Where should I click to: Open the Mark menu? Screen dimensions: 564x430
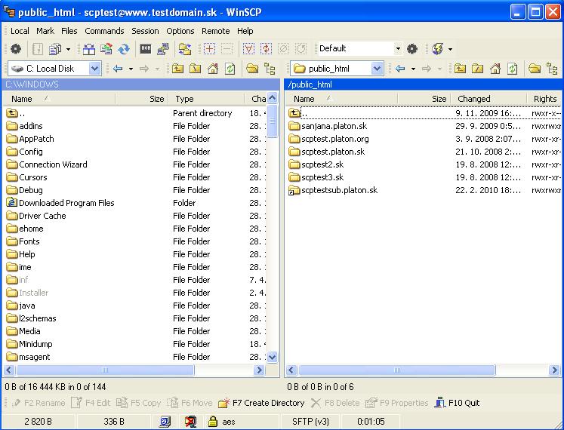(45, 31)
